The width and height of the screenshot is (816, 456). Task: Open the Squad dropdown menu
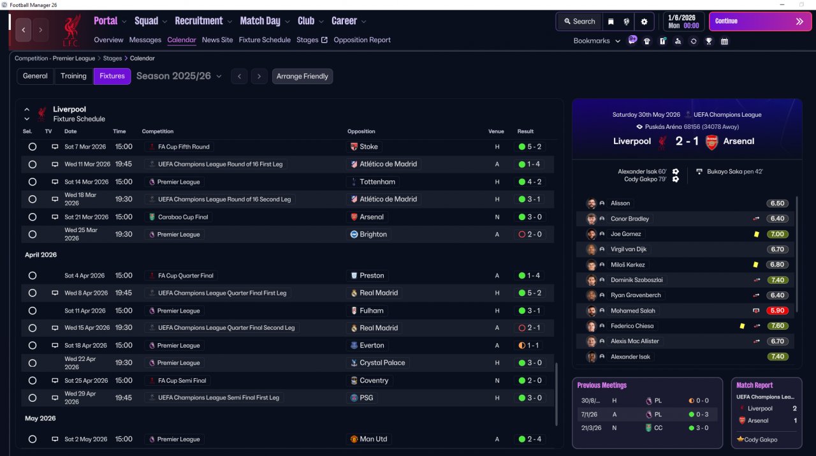click(150, 21)
